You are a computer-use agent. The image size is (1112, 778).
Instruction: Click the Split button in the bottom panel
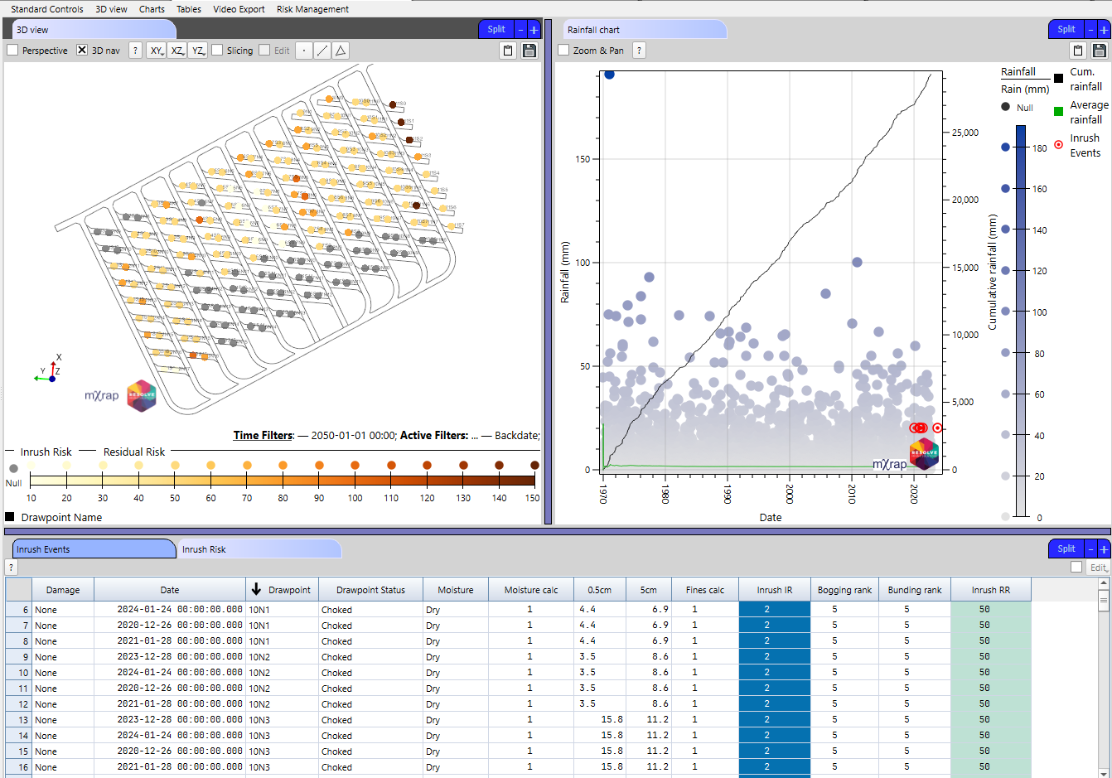pos(1066,548)
